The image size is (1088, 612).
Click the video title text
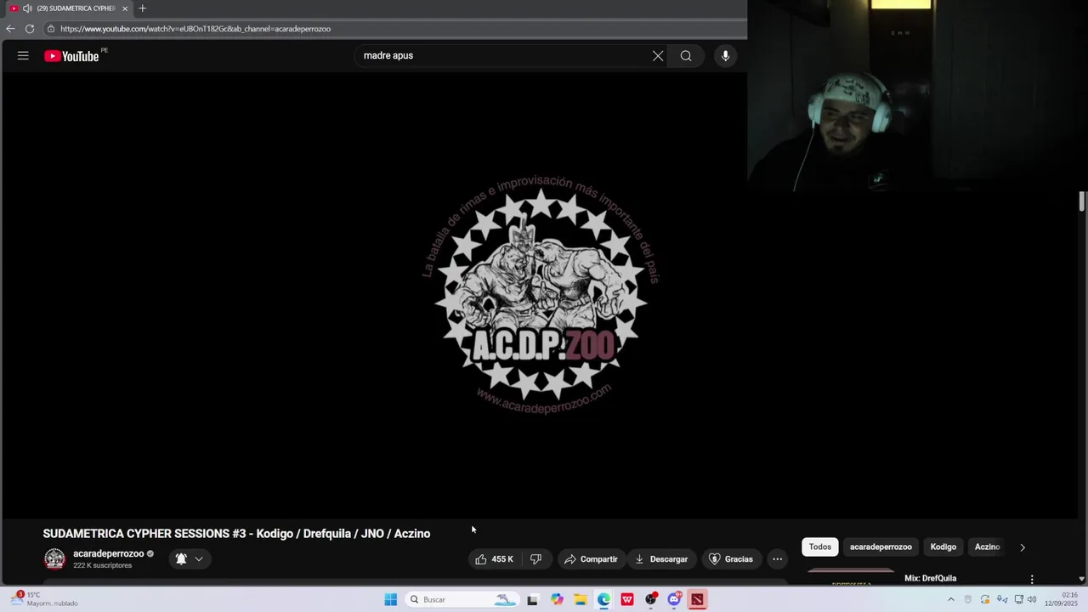tap(236, 534)
